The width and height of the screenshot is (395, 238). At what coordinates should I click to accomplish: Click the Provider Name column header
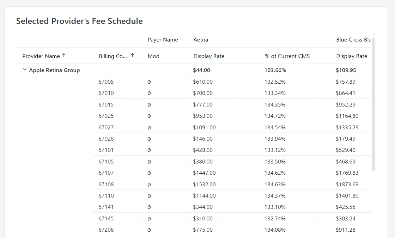coord(41,56)
